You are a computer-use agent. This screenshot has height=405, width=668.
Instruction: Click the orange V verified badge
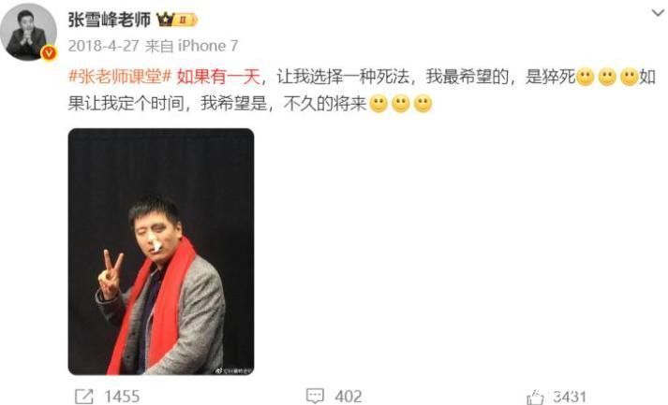click(x=49, y=52)
